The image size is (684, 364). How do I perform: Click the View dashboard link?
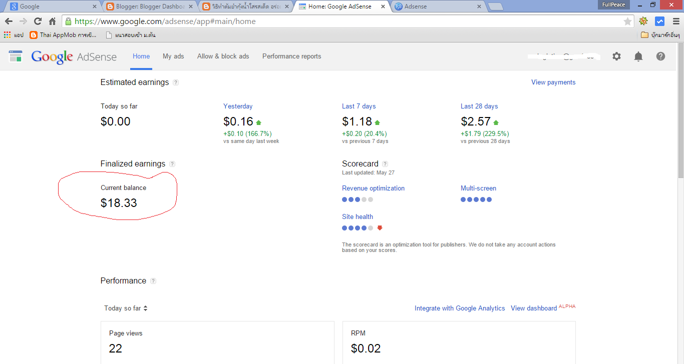[x=534, y=308]
